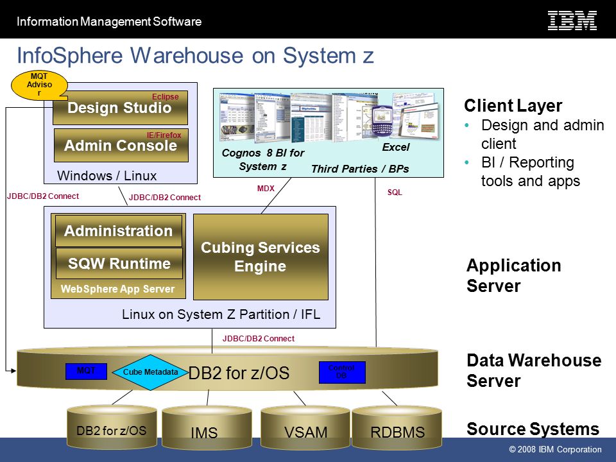This screenshot has height=462, width=616.
Task: Click the 'Design and admin client' bullet
Action: click(x=543, y=134)
